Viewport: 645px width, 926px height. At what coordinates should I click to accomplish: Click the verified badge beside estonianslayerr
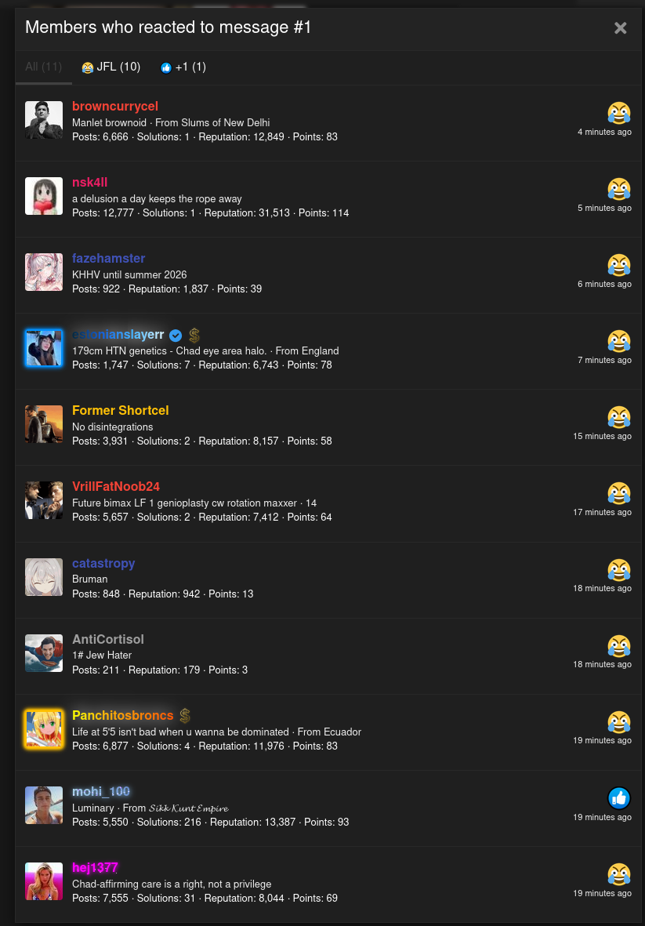(176, 336)
